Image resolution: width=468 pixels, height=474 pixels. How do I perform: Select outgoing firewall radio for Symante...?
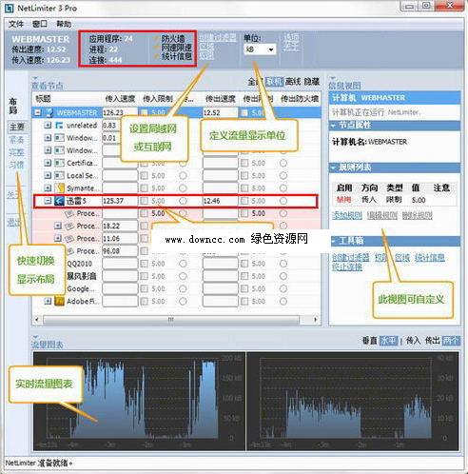click(283, 188)
